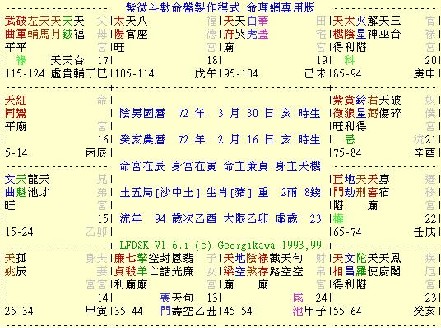
Task: Click the title 紫微斗數命盤製作程式
Action: click(183, 7)
